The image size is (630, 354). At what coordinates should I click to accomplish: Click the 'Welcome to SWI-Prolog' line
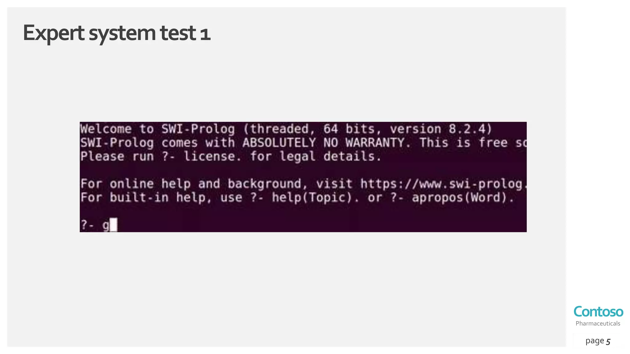click(x=286, y=129)
